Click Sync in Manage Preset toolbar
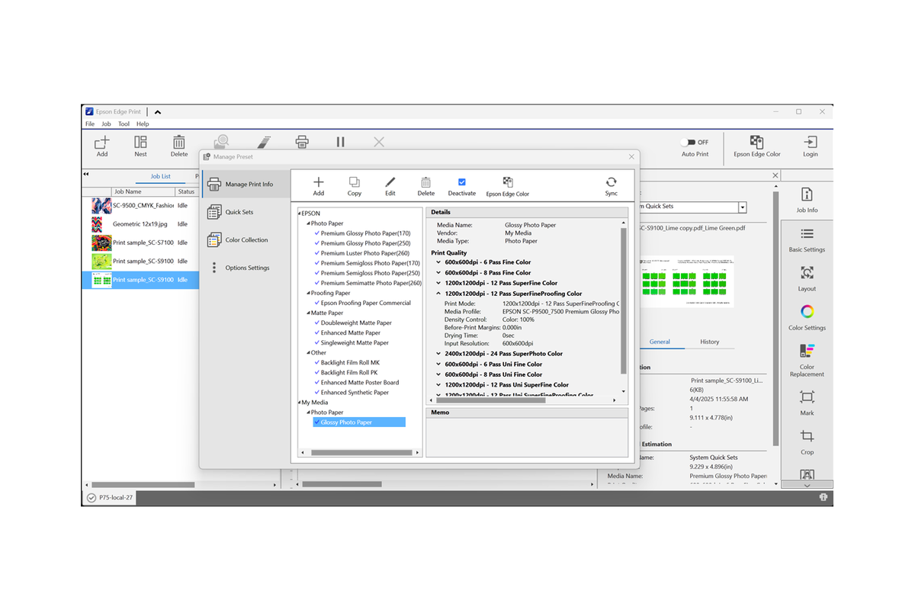This screenshot has width=915, height=610. [612, 187]
